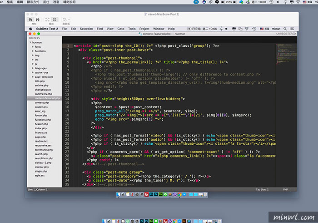The image size is (318, 223).
Task: Click the local Wi-Fi icon in top menu bar
Action: pos(298,2)
